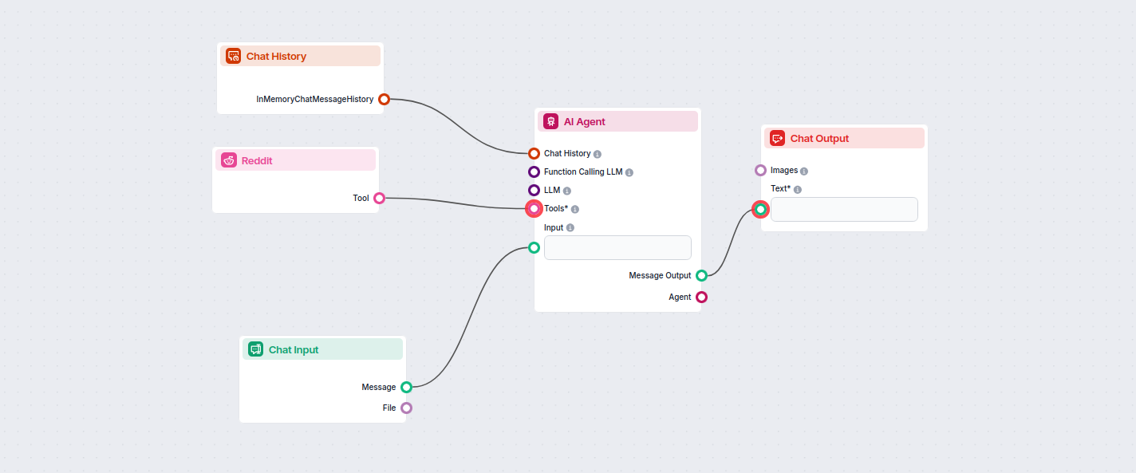Click the Chat Input File output port
The width and height of the screenshot is (1136, 473).
click(x=407, y=408)
